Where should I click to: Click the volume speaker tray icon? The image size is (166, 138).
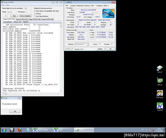click(146, 130)
